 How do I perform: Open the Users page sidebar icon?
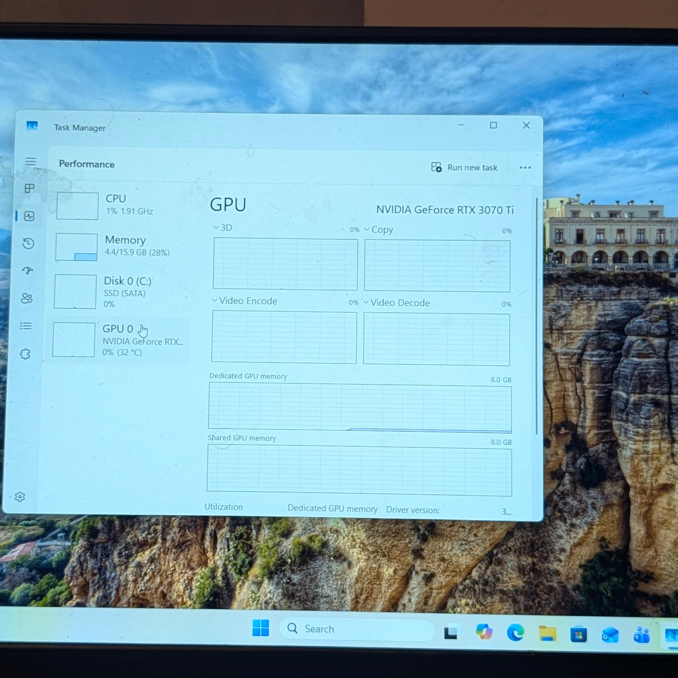point(27,298)
